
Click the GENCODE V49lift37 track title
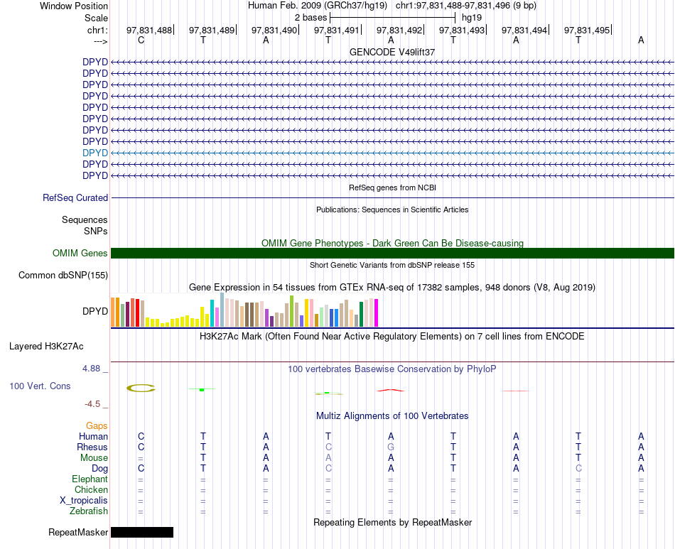tap(392, 52)
